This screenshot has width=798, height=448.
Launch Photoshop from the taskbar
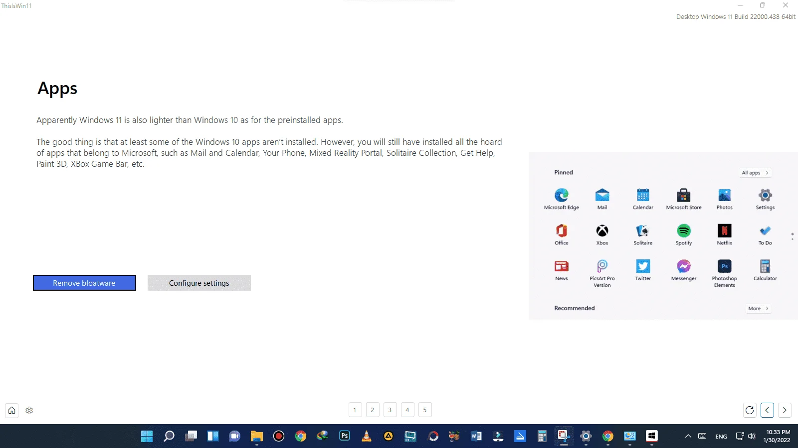coord(345,436)
